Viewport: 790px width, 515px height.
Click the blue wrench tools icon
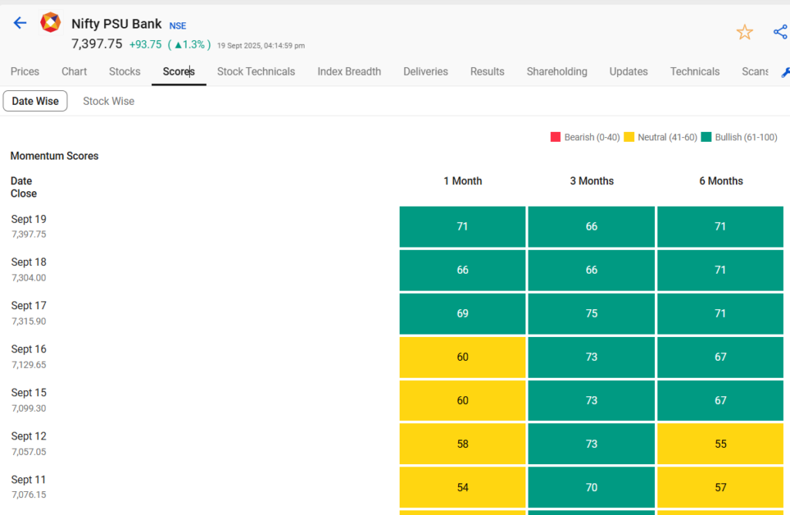(x=785, y=72)
